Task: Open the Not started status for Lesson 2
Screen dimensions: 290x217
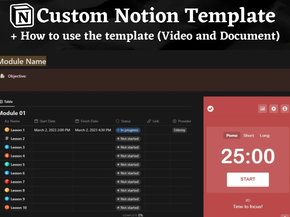Action: click(128, 139)
